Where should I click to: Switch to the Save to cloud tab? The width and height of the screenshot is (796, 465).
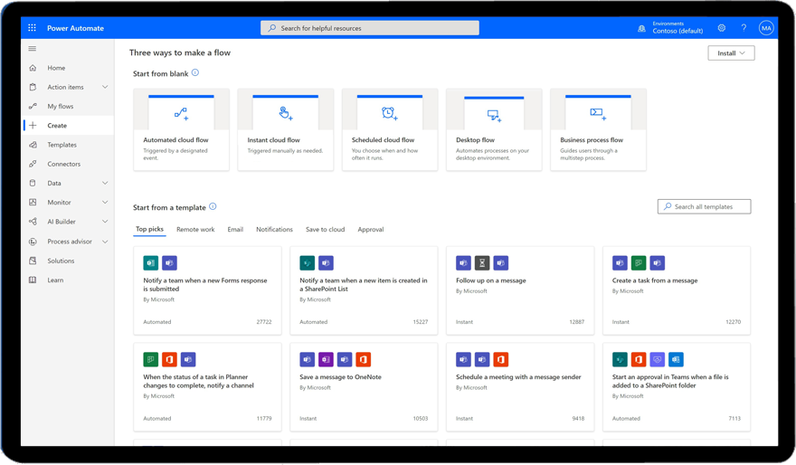(325, 230)
